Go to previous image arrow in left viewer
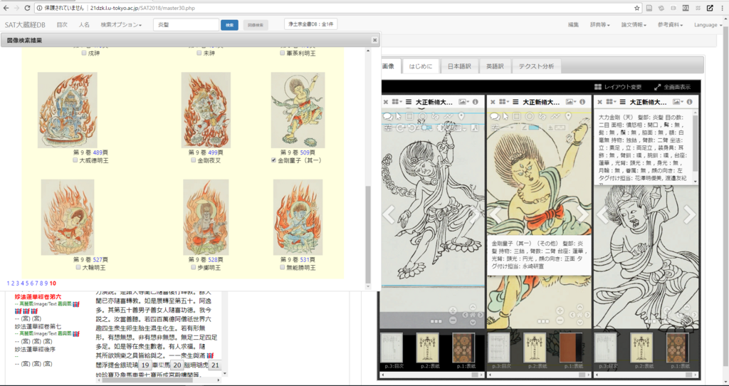 (x=389, y=214)
